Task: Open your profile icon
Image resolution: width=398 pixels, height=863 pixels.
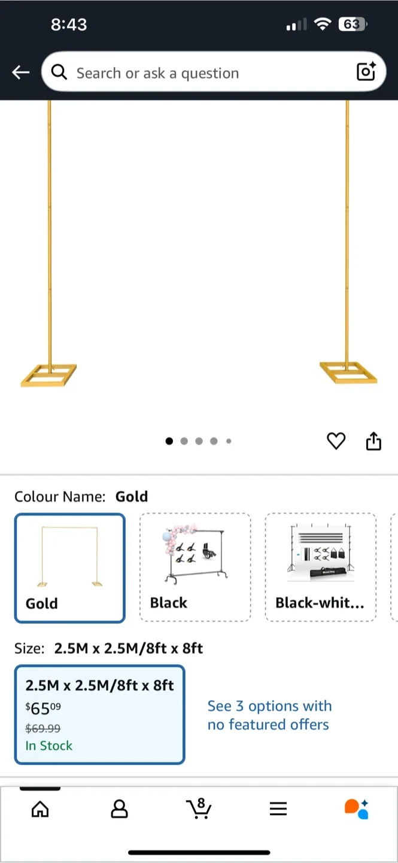Action: [119, 809]
